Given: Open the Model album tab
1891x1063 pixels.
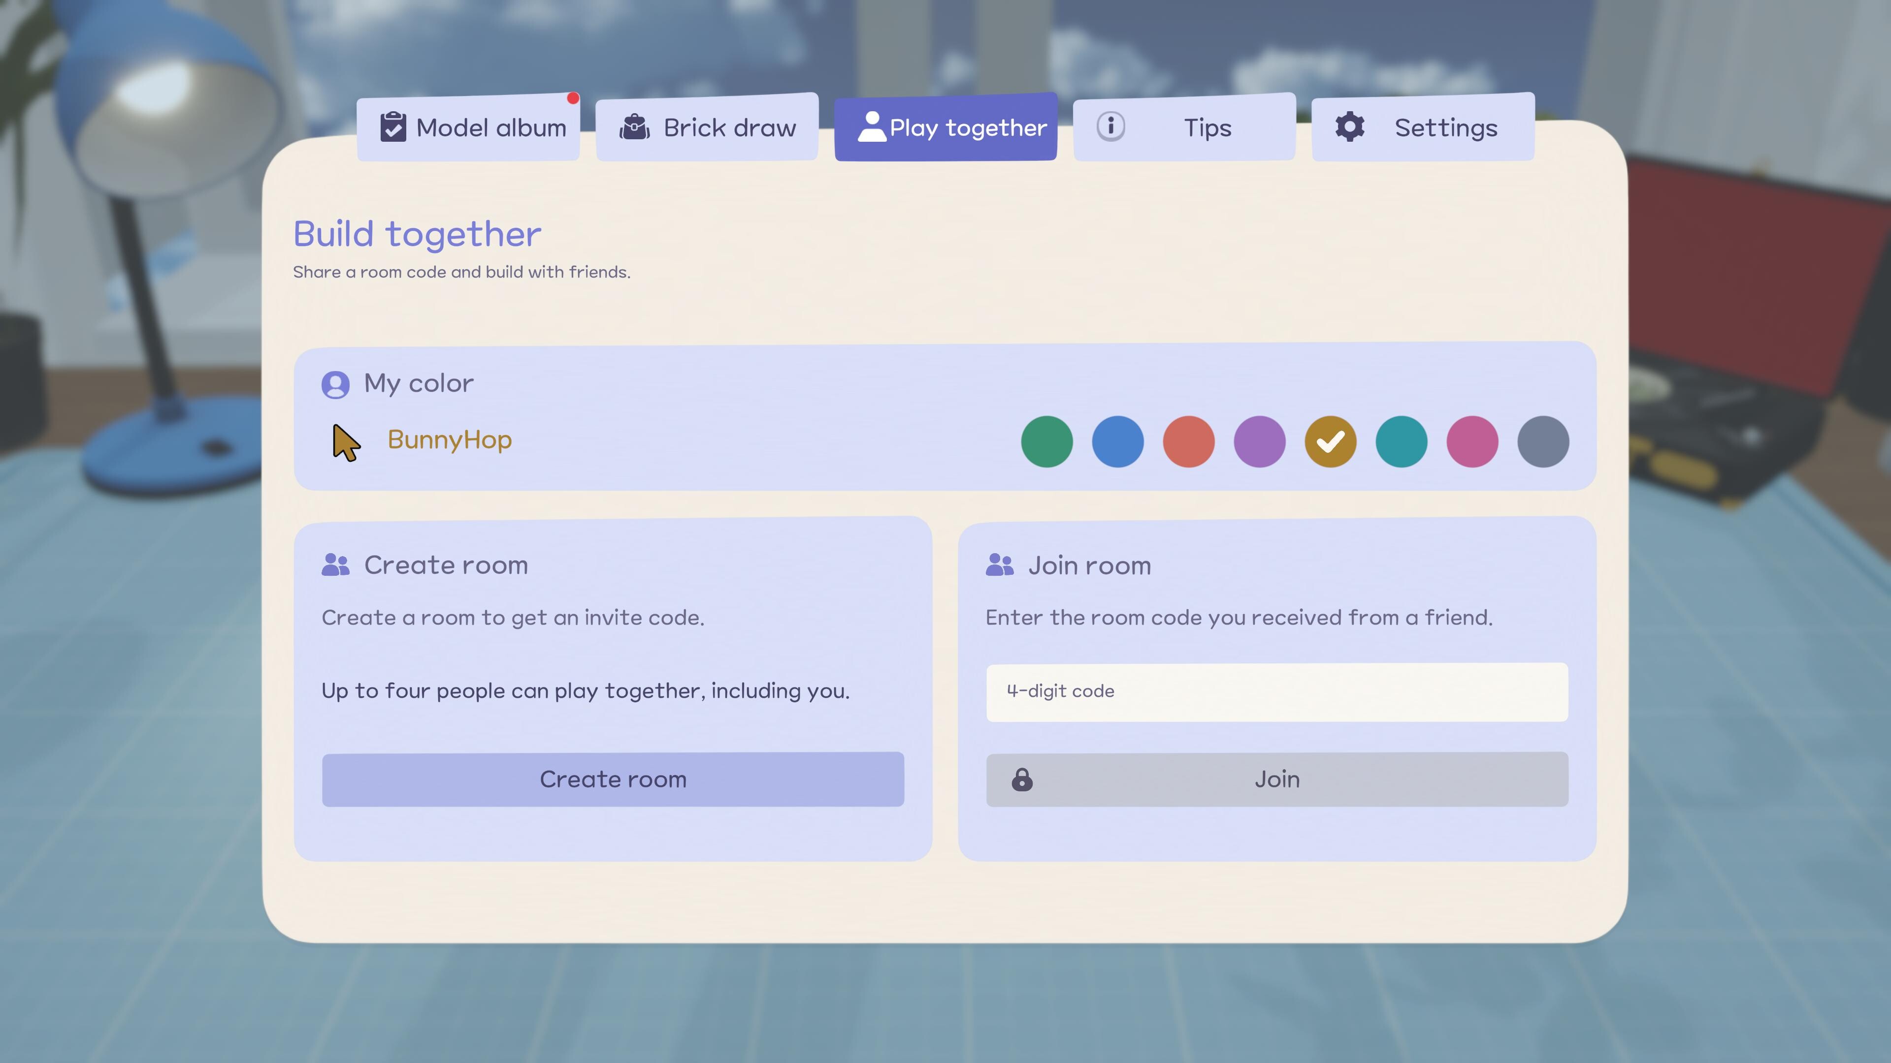Looking at the screenshot, I should click(468, 127).
